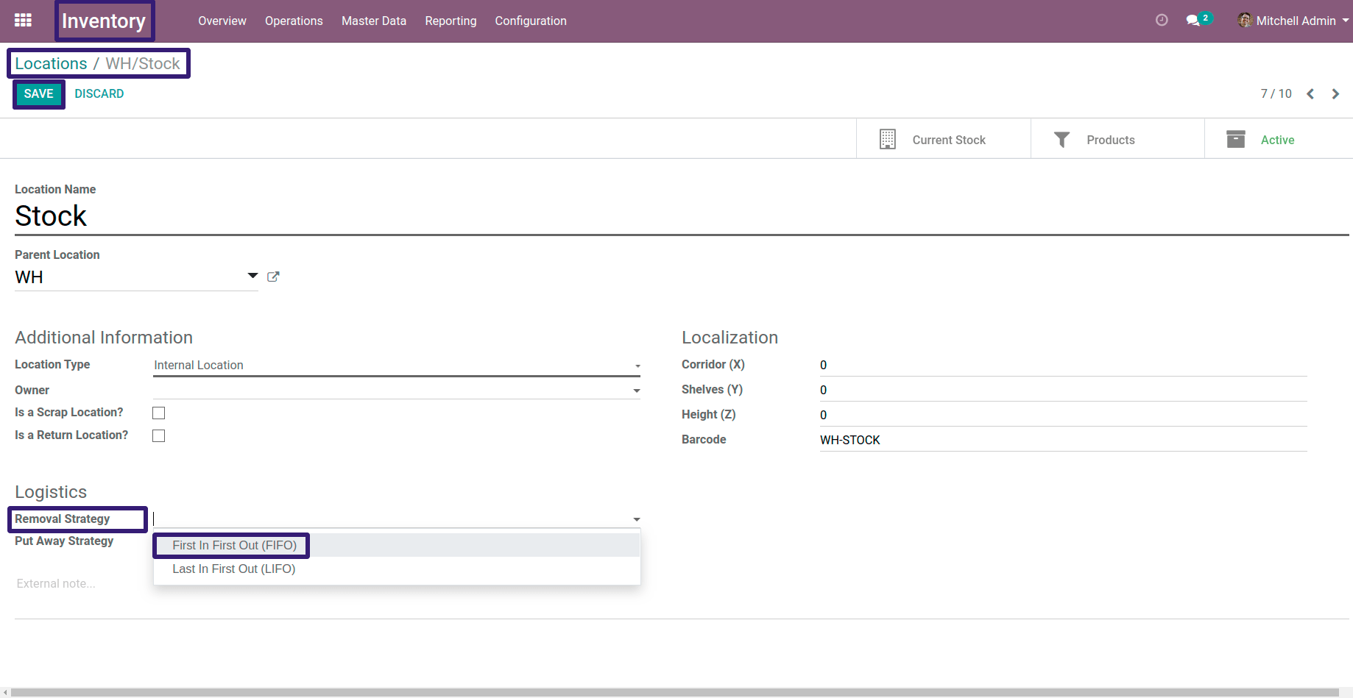Open the Reporting menu
Image resolution: width=1353 pixels, height=698 pixels.
451,21
